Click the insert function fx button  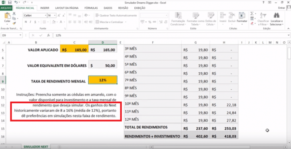pos(48,35)
